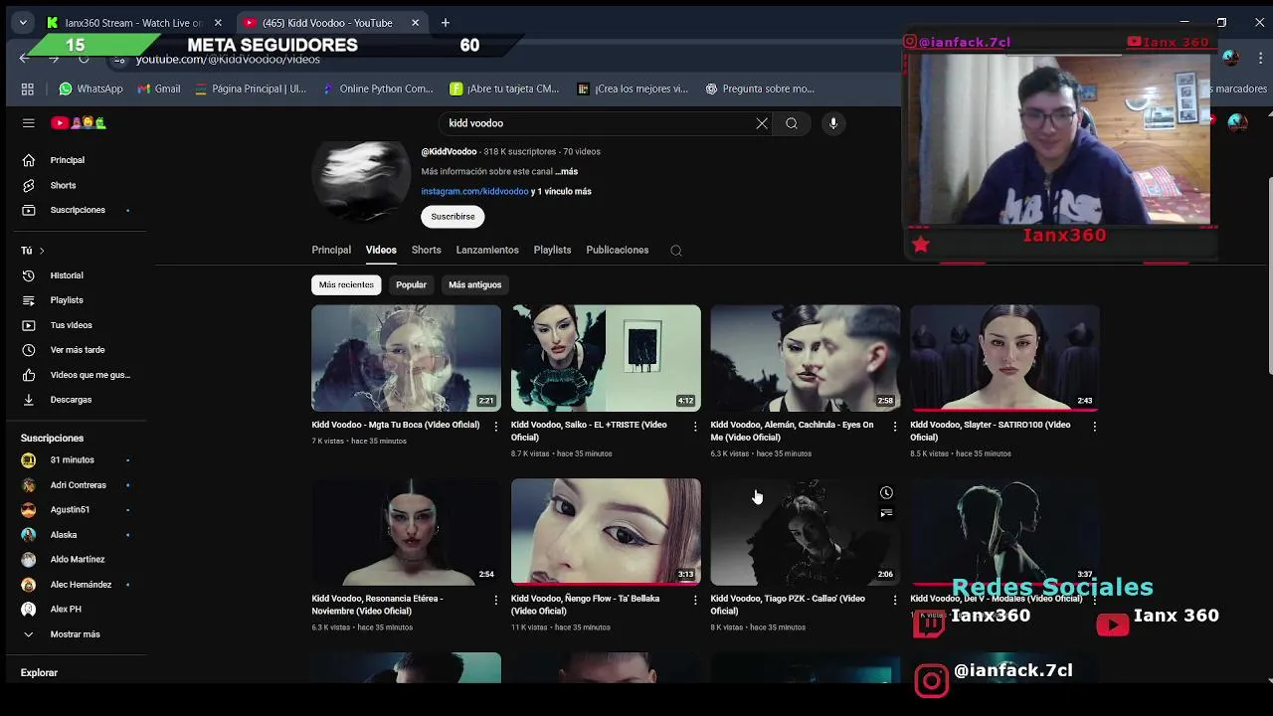Screen dimensions: 1273x716
Task: Open the YouTube hamburger guide menu
Action: [29, 123]
